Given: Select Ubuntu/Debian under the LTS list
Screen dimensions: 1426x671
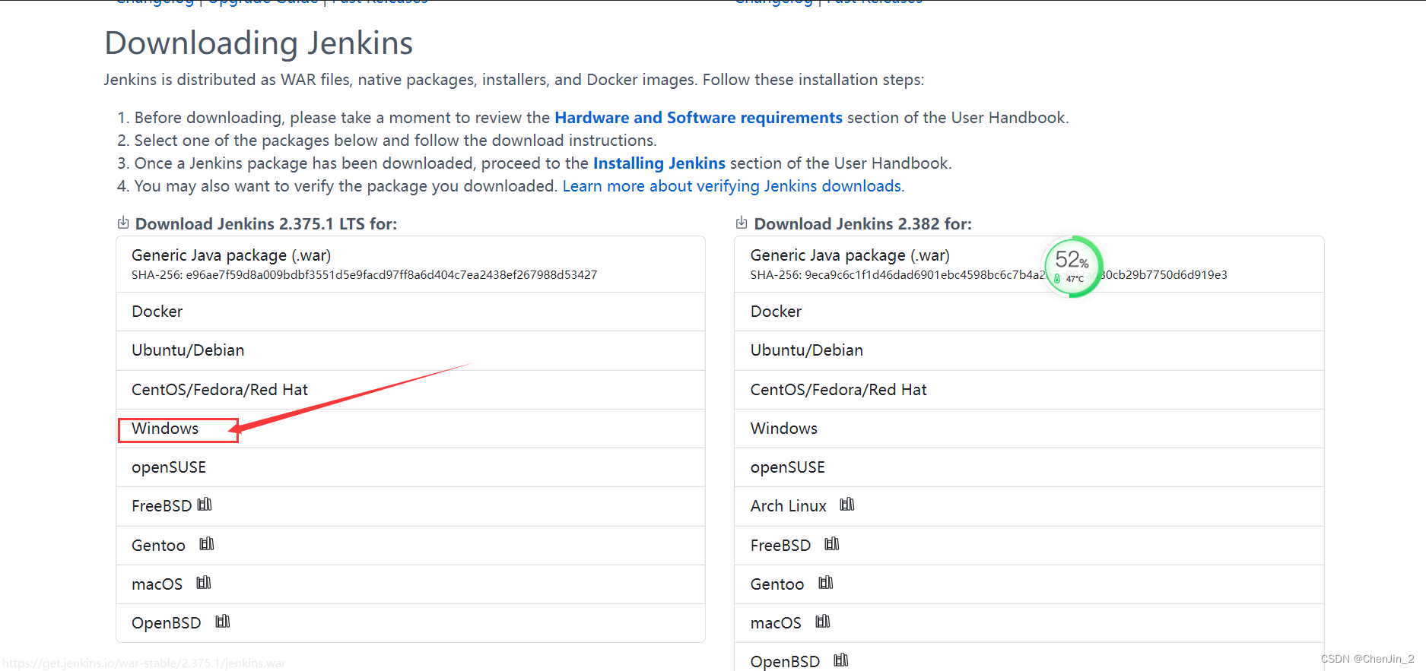Looking at the screenshot, I should (411, 350).
